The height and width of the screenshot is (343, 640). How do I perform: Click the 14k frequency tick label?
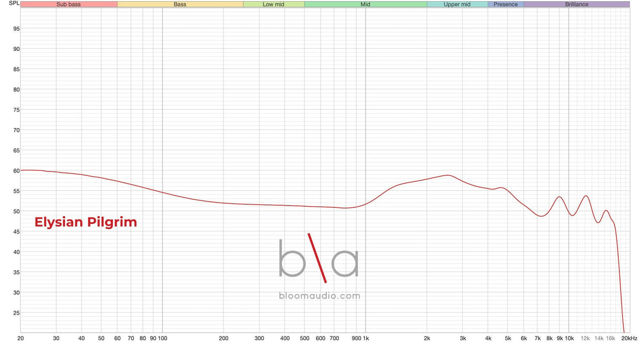(599, 338)
